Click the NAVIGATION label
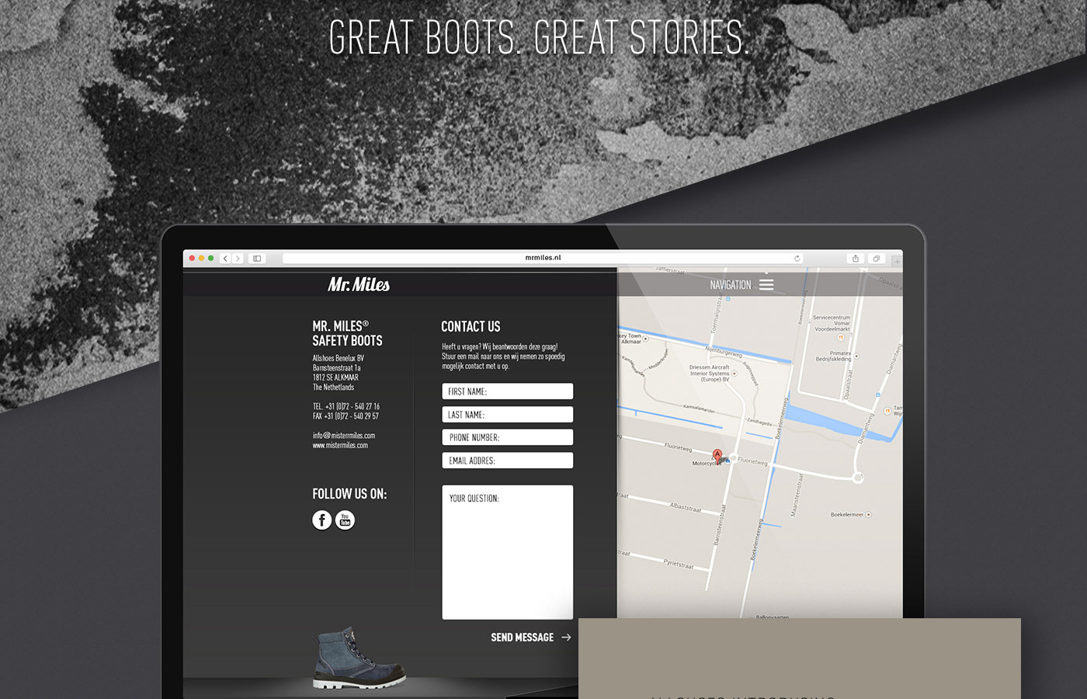 click(730, 285)
